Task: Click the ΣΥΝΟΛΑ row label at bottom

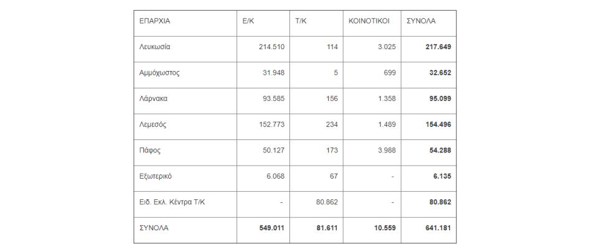Action: (x=154, y=228)
